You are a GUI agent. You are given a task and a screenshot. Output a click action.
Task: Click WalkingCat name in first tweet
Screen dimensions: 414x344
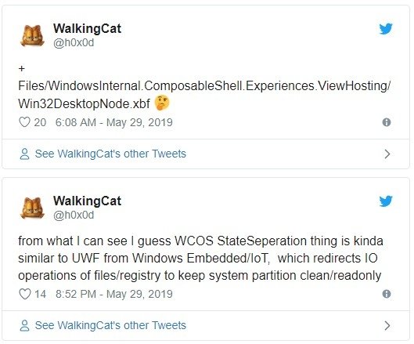point(87,29)
